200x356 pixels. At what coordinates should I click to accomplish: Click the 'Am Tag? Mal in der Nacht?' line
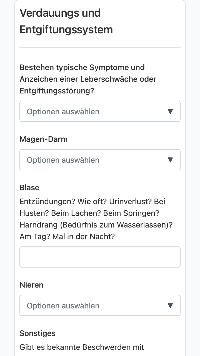(x=67, y=236)
